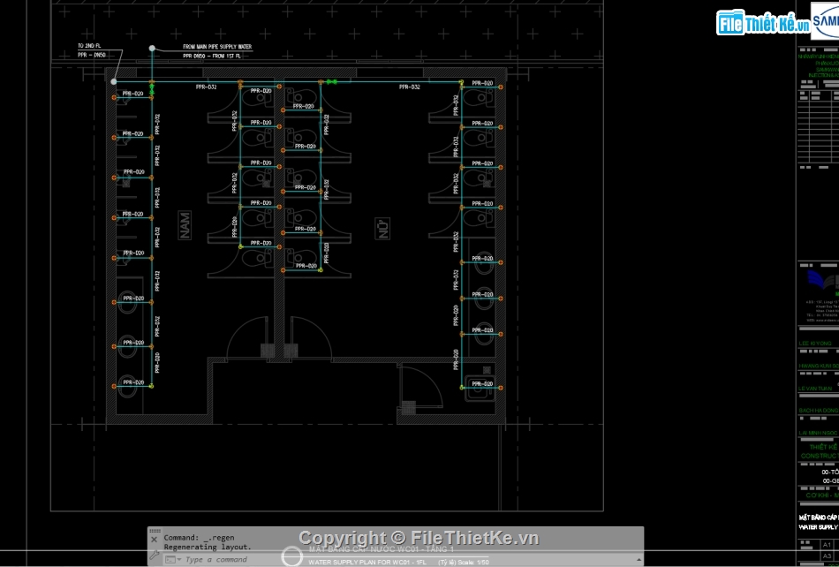Viewport: 839px width, 567px height.
Task: Select the 'FROM MAIN PIPE SUPPLY WATER' label
Action: click(217, 47)
